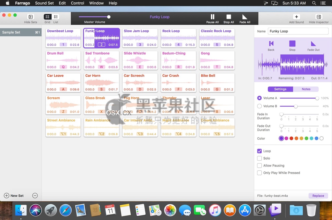
Task: Open the Sound Set menu
Action: pos(44,3)
